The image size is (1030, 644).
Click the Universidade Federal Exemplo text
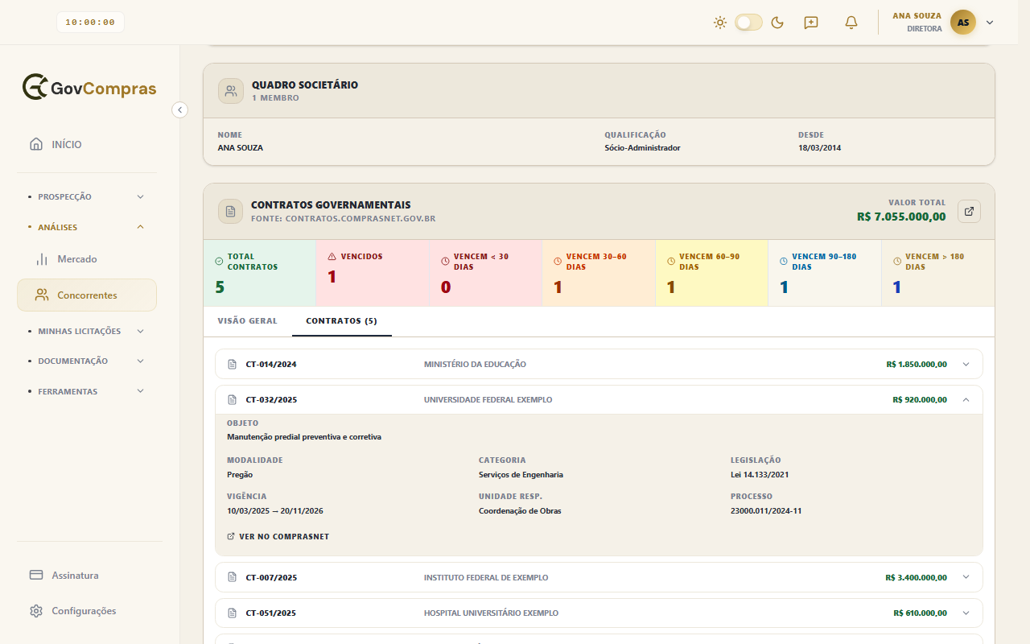tap(488, 399)
